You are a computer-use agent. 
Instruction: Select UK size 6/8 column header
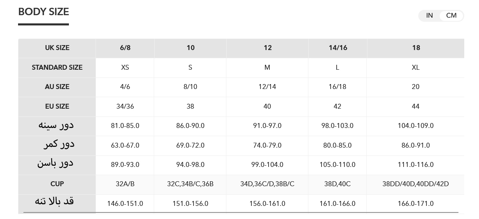tap(125, 48)
